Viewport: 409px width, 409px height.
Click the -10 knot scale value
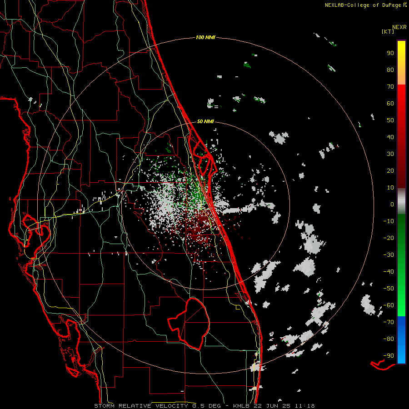pos(389,221)
